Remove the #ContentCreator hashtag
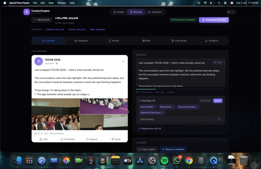261x169 pixels. tap(197, 107)
